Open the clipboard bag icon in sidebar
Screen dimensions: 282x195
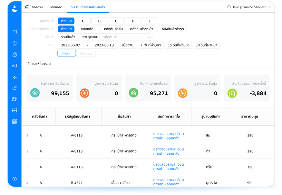[x=14, y=54]
